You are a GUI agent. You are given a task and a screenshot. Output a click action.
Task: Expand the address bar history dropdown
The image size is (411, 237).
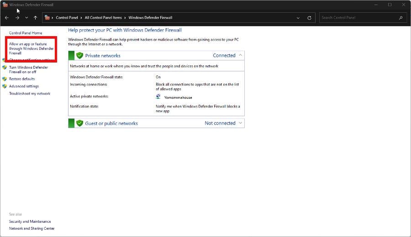[298, 18]
